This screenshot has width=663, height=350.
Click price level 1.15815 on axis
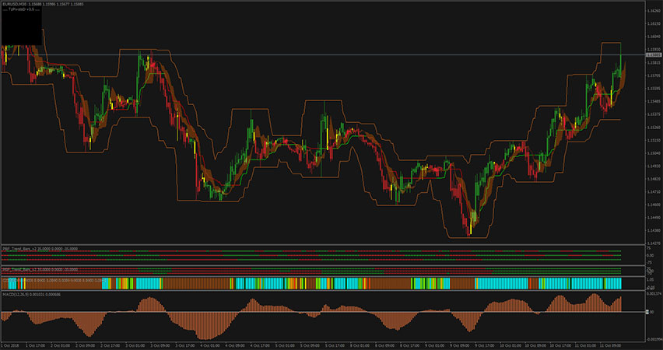(654, 62)
